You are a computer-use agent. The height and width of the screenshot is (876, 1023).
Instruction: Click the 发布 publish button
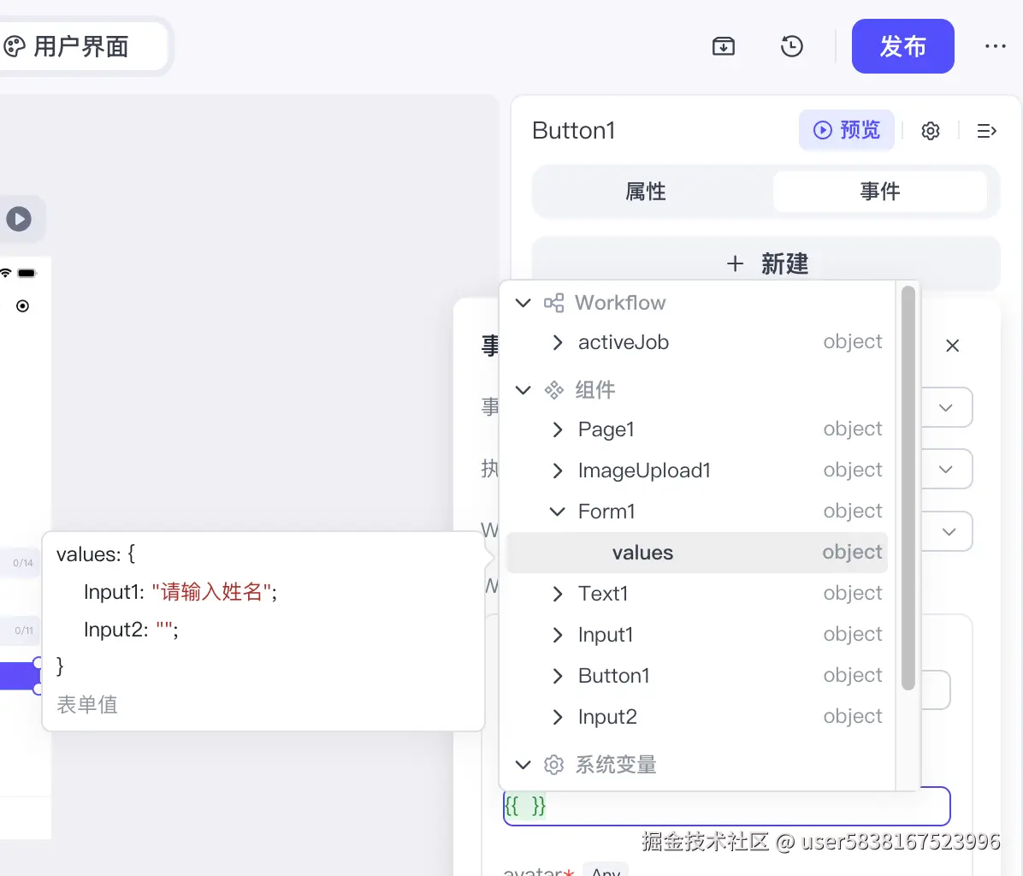[x=902, y=46]
